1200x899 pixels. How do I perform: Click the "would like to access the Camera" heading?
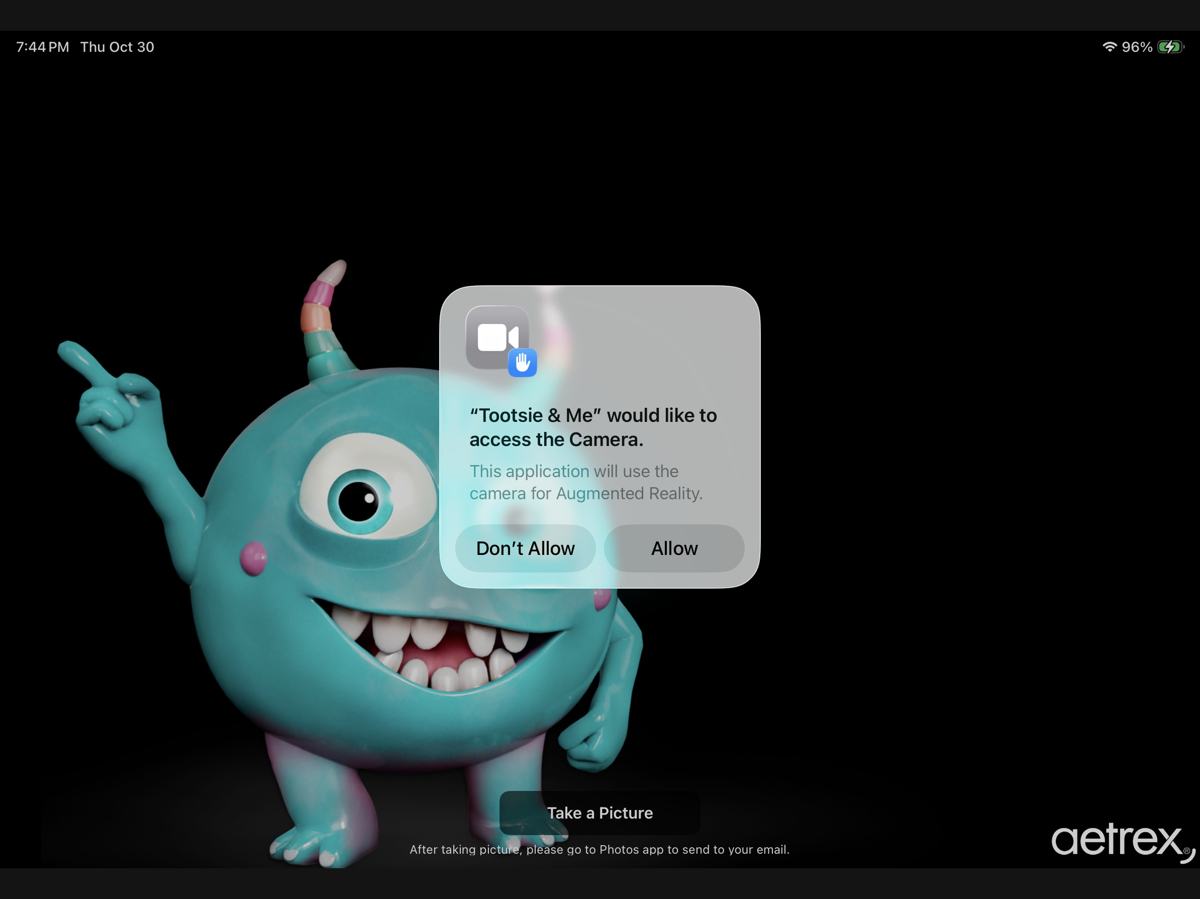point(593,427)
